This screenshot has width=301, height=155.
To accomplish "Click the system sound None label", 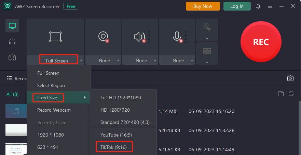I will (x=141, y=60).
